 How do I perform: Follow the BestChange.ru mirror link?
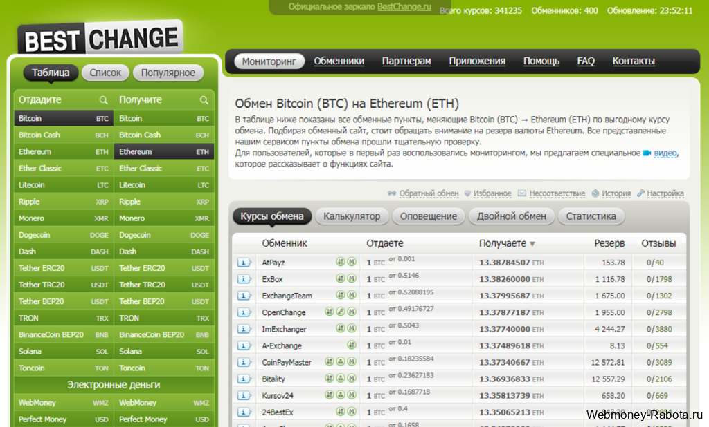click(404, 7)
